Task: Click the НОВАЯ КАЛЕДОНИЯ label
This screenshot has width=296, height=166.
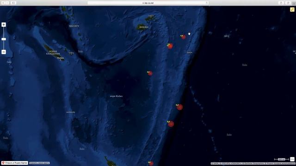Action: pos(53,53)
